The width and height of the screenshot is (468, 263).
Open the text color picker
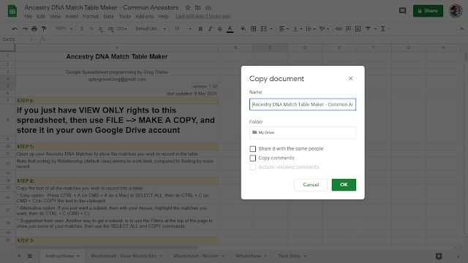click(x=230, y=29)
